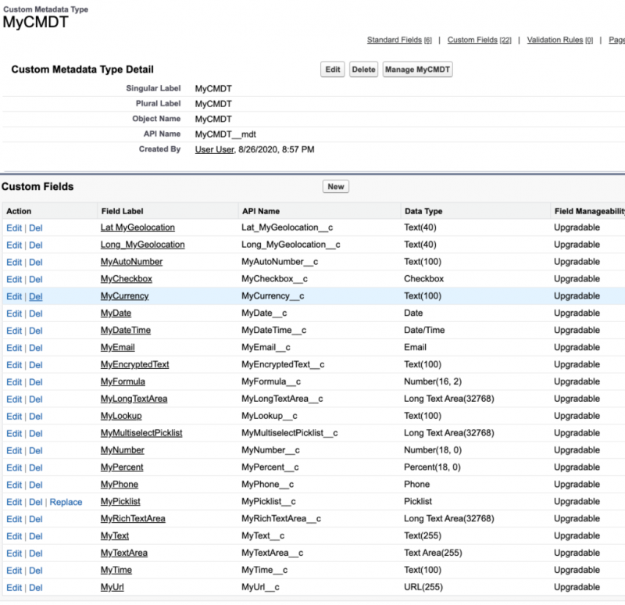
Task: Delete the MyTime row
Action: tap(35, 571)
